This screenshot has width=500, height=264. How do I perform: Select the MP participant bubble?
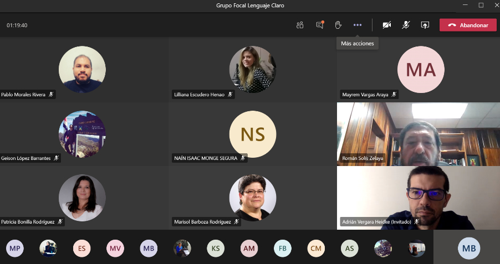pyautogui.click(x=15, y=249)
